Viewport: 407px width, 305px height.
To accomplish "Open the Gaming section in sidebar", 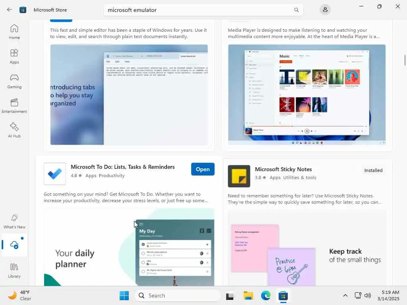I will point(14,81).
